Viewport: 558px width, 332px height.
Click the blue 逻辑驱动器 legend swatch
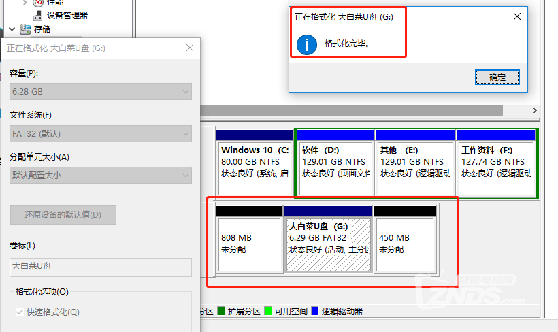coord(314,311)
